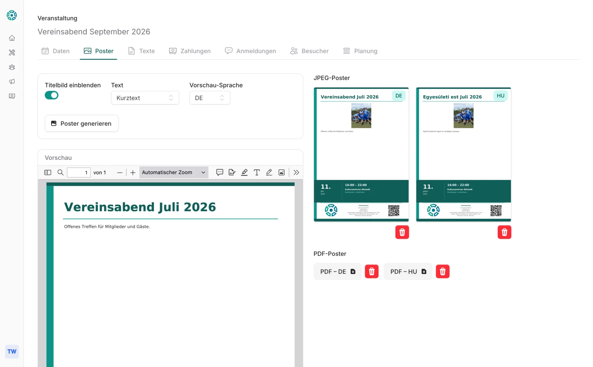Open the megaphone icon in sidebar
Viewport: 593px width, 367px height.
tap(12, 82)
